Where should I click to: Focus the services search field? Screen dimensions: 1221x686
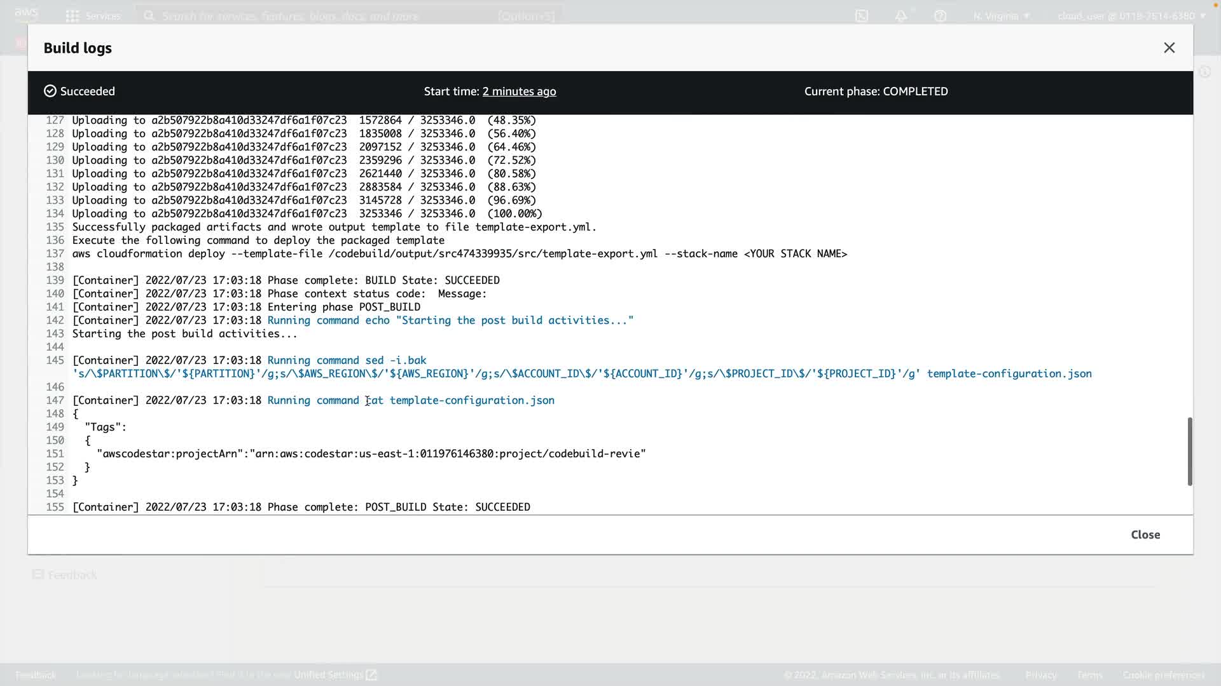(318, 16)
